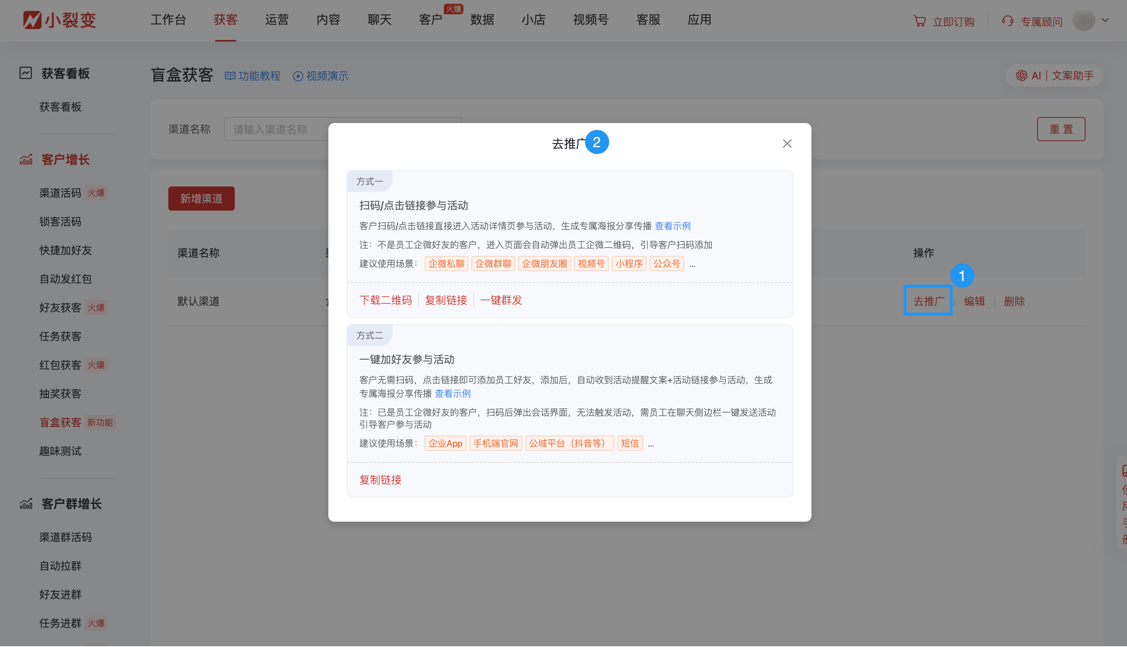Click the 新增渠道 button
The height and width of the screenshot is (647, 1127).
[x=201, y=199]
